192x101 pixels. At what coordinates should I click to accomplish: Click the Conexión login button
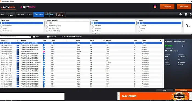click(x=167, y=7)
